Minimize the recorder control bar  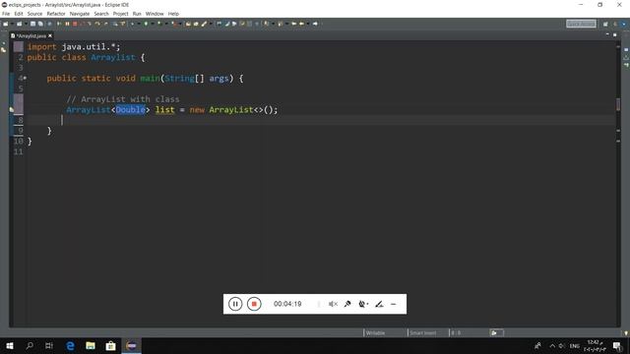394,304
